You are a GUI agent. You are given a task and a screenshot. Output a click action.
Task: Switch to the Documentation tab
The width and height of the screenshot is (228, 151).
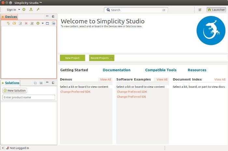(x=117, y=70)
